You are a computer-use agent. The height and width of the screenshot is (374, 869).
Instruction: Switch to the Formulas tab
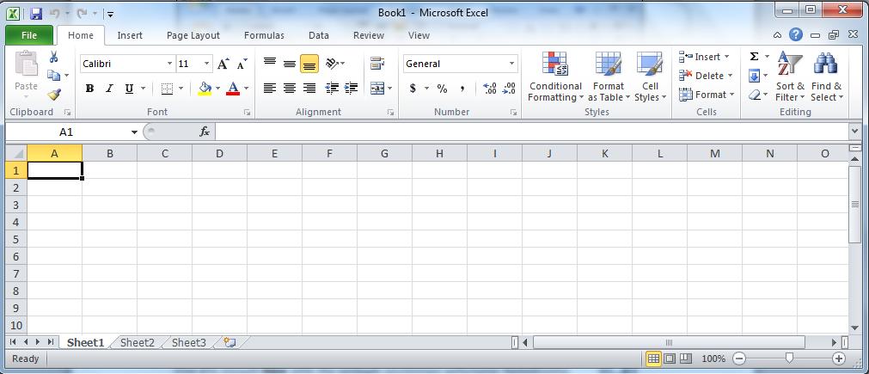[264, 35]
